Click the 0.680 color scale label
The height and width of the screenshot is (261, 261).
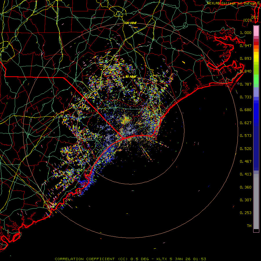[x=246, y=110]
